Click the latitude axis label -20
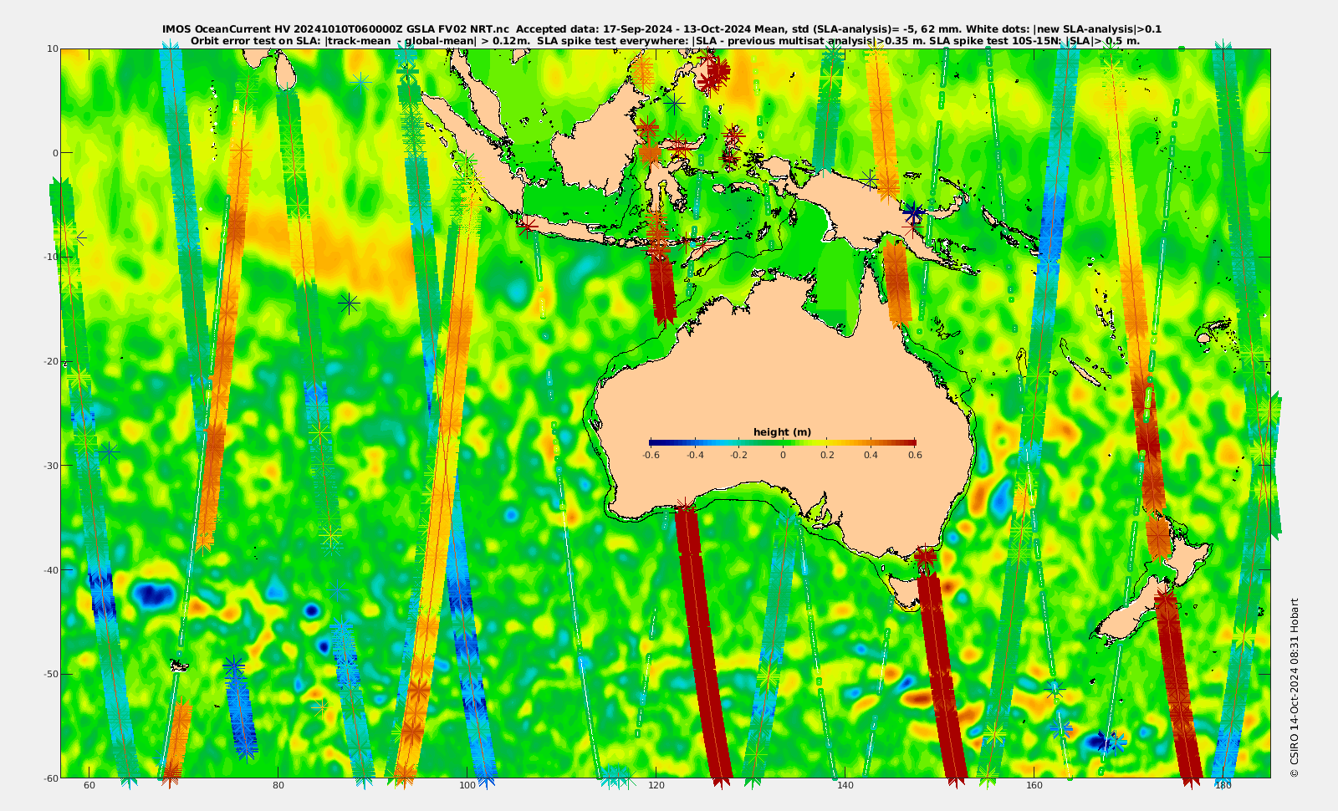This screenshot has height=811, width=1338. pos(51,361)
